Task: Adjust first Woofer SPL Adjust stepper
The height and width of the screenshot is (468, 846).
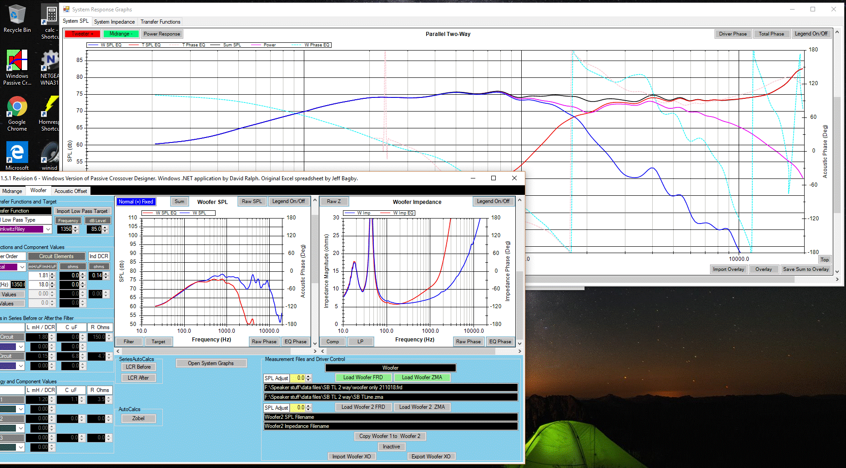Action: [x=308, y=378]
